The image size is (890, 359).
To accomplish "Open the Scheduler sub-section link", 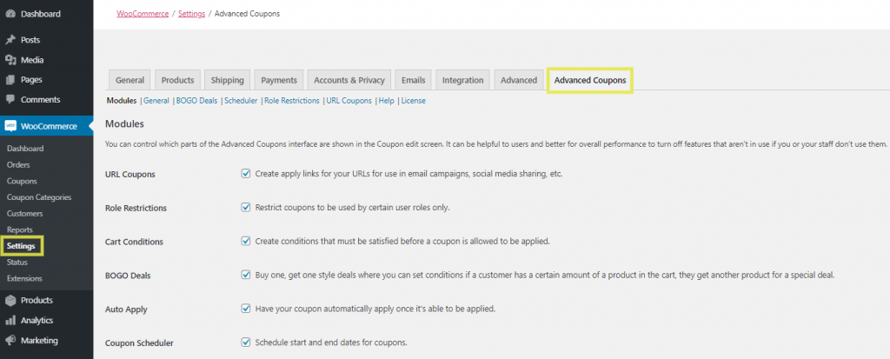I will (x=241, y=101).
